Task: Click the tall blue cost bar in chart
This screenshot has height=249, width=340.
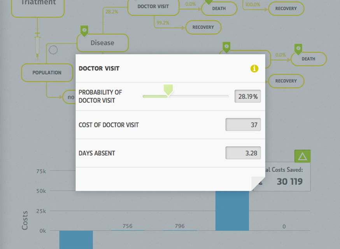Action: [x=232, y=210]
